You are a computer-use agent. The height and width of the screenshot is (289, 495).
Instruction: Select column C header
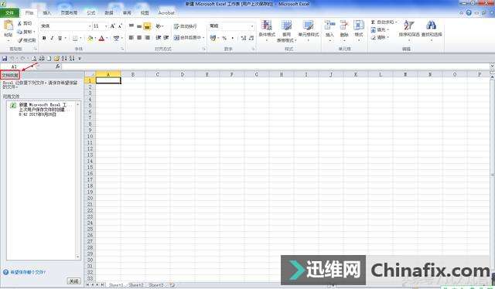pos(158,74)
